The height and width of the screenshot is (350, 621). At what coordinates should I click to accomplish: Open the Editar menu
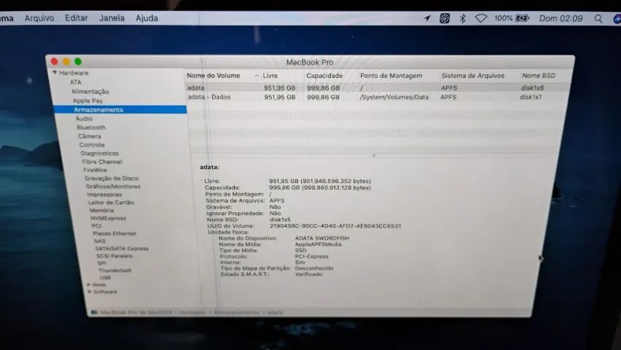tap(76, 18)
